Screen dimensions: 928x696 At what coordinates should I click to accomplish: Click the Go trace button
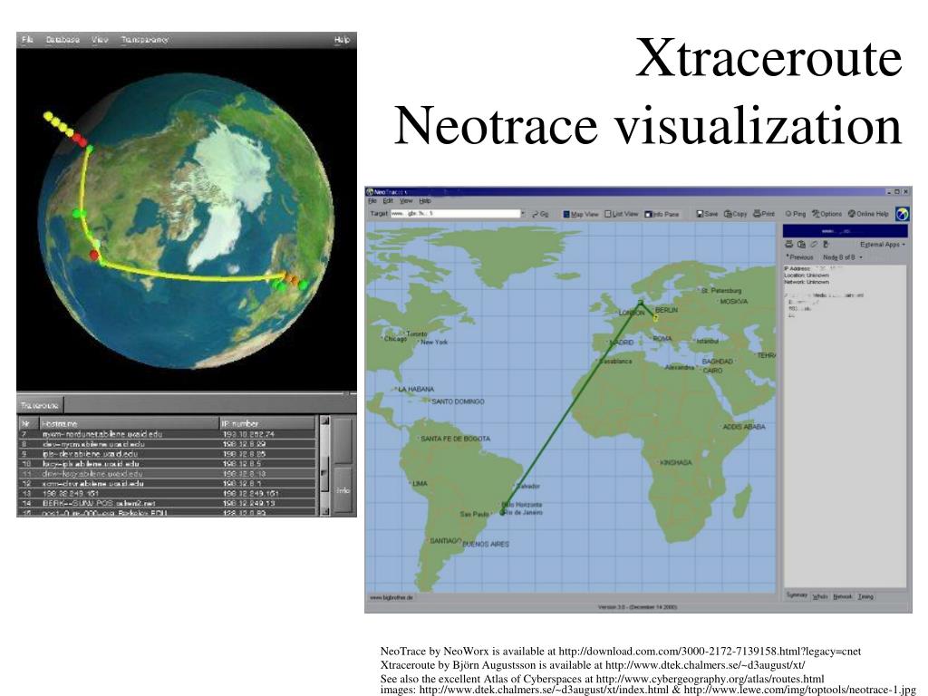click(x=540, y=214)
